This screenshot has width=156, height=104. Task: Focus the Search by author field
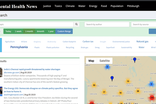[107, 24]
